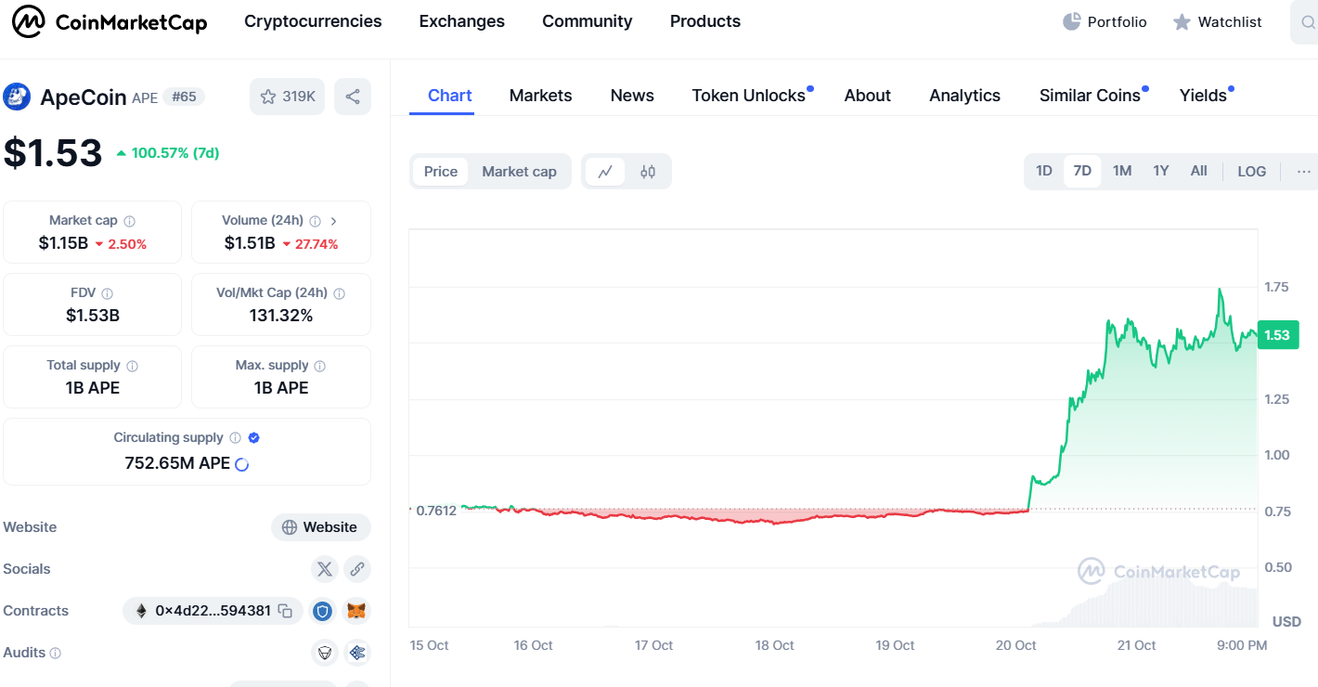Image resolution: width=1318 pixels, height=687 pixels.
Task: Open the Exchanges menu
Action: (462, 21)
